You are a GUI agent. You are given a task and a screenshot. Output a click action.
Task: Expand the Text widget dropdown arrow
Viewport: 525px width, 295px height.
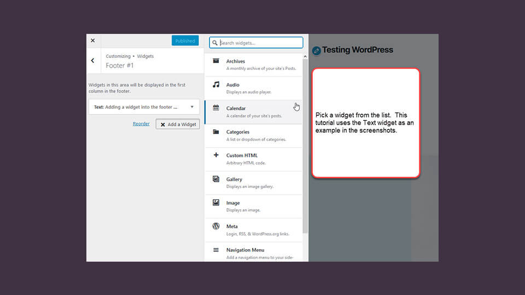tap(192, 107)
